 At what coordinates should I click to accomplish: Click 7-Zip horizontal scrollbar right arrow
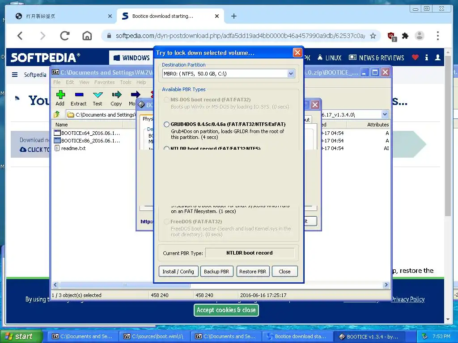386,284
